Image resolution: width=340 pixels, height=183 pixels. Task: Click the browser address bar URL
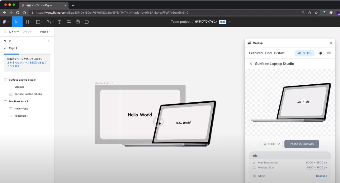(x=112, y=12)
